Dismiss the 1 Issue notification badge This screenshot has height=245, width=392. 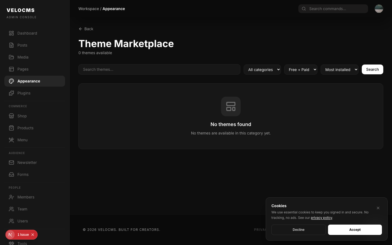click(x=33, y=235)
